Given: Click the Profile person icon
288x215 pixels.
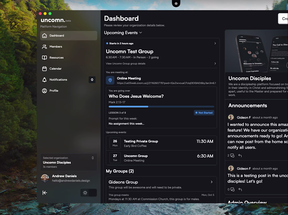Looking at the screenshot, I should (45, 91).
